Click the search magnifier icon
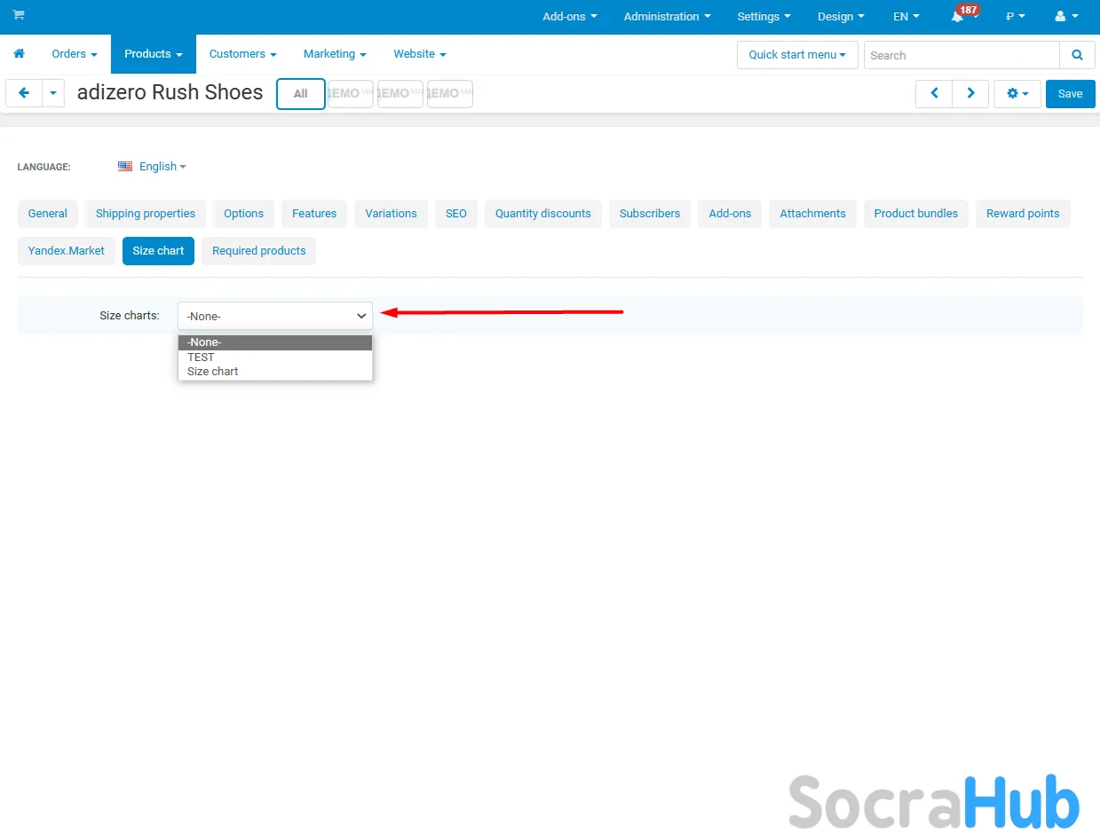 click(x=1077, y=55)
